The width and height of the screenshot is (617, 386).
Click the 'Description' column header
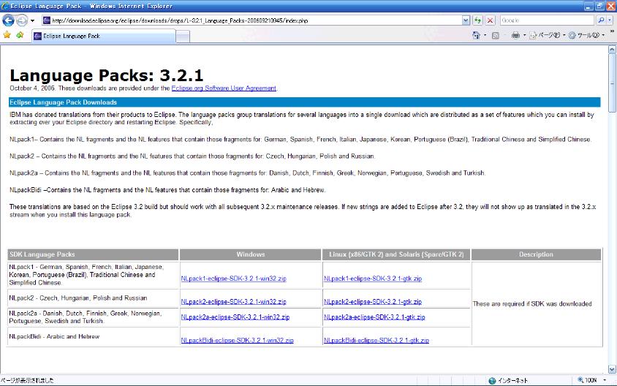(536, 254)
